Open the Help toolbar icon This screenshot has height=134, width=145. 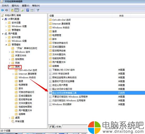28,10
